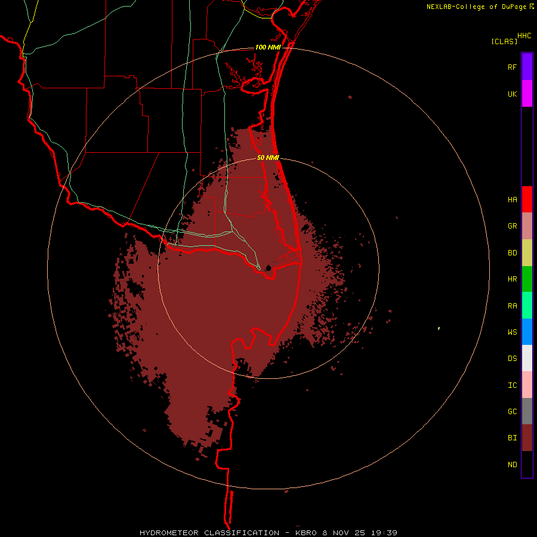
Task: Click the 'HHC' product label
Action: (x=524, y=36)
